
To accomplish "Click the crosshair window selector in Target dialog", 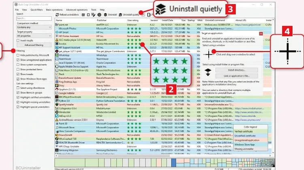I will pyautogui.click(x=209, y=55).
